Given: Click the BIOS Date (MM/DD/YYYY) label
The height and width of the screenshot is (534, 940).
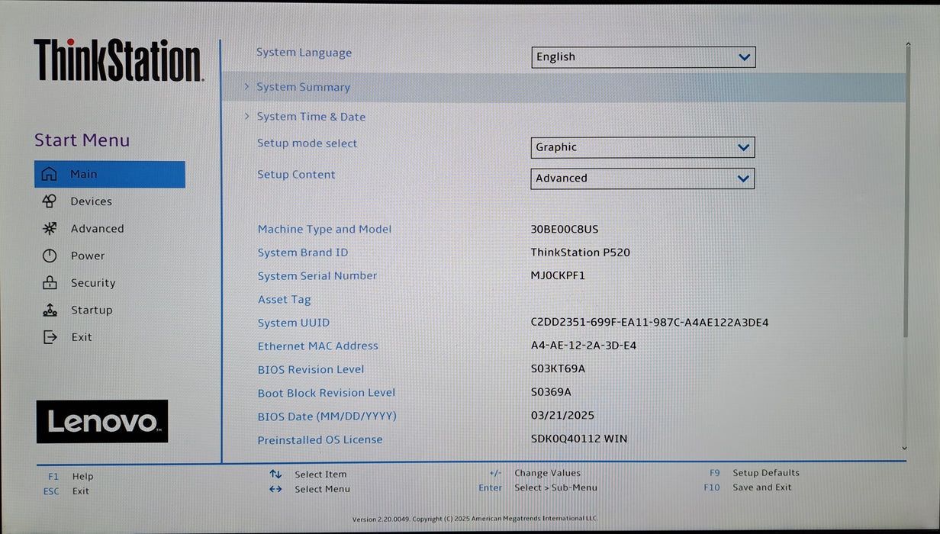Looking at the screenshot, I should [327, 417].
